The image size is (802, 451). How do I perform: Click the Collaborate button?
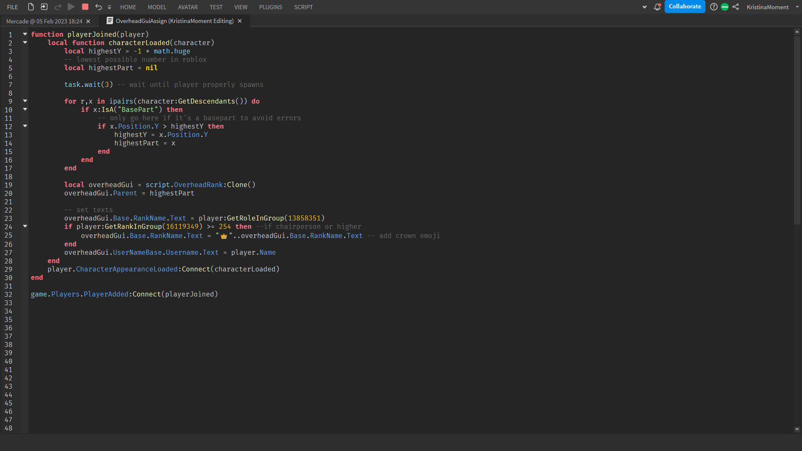pyautogui.click(x=685, y=7)
